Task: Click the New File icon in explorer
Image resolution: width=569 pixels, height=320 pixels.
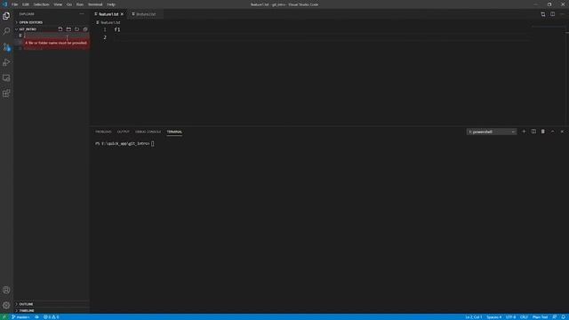Action: [60, 29]
